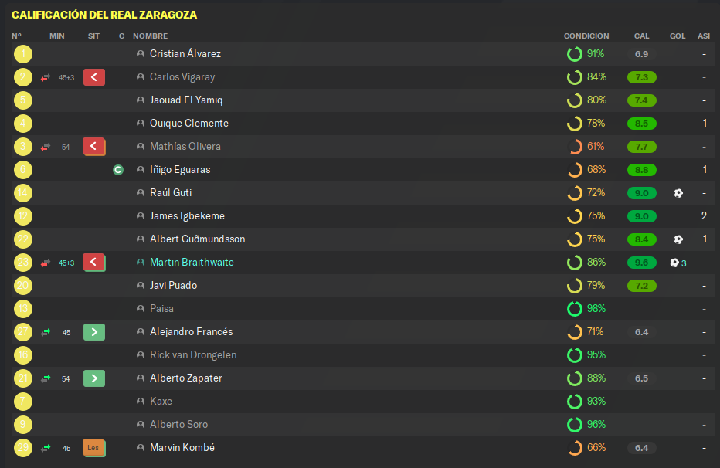Click Mathías Olivera's red substituted-off icon
720x468 pixels.
tap(94, 147)
